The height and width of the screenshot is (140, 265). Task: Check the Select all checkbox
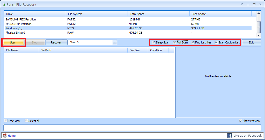tap(26, 121)
